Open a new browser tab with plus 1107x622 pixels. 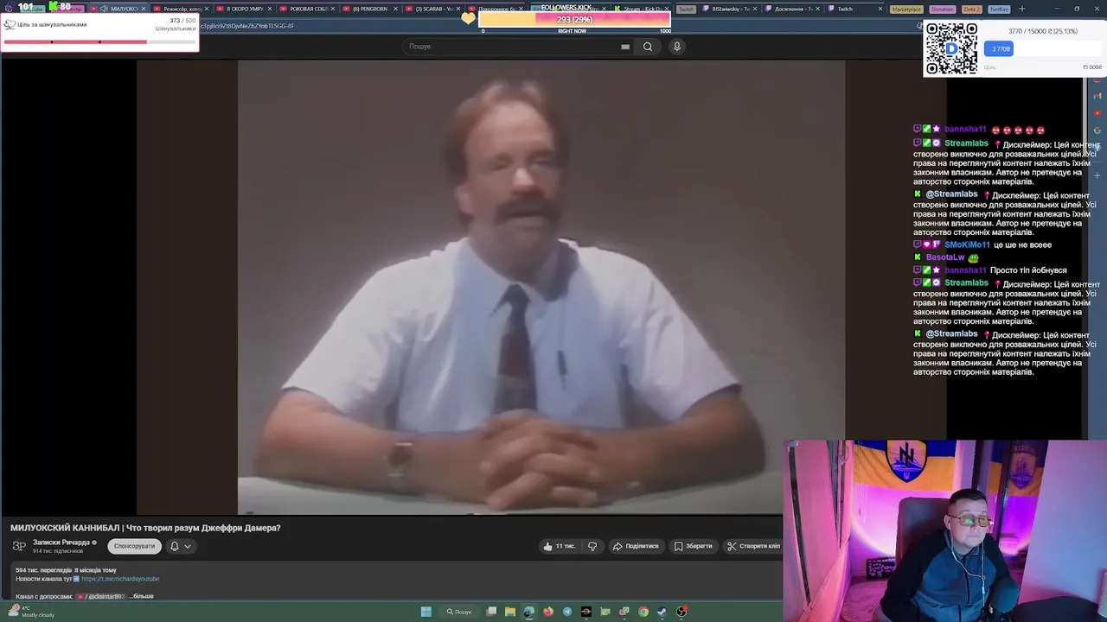(1021, 9)
